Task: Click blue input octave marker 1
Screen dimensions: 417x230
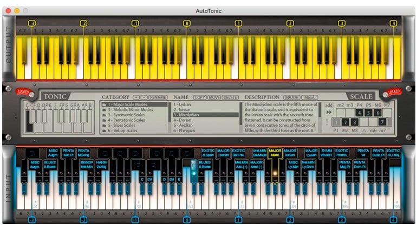Action: pyautogui.click(x=238, y=220)
